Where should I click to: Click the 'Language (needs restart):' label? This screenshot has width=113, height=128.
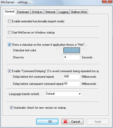coord(24,94)
